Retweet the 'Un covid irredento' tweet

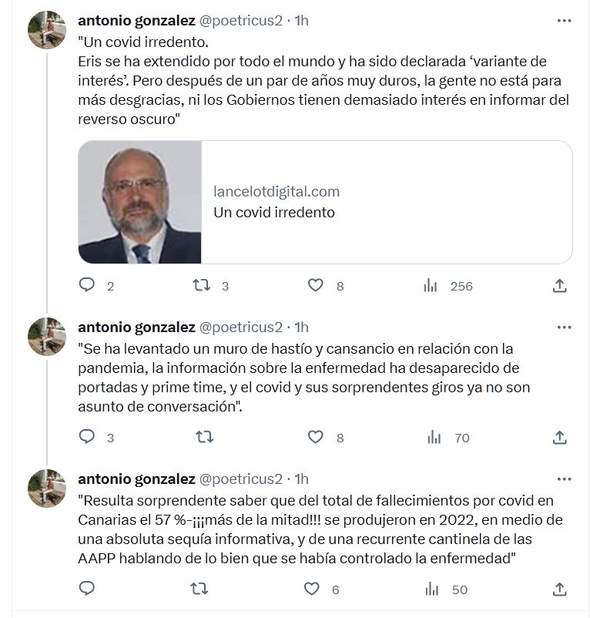[x=201, y=286]
